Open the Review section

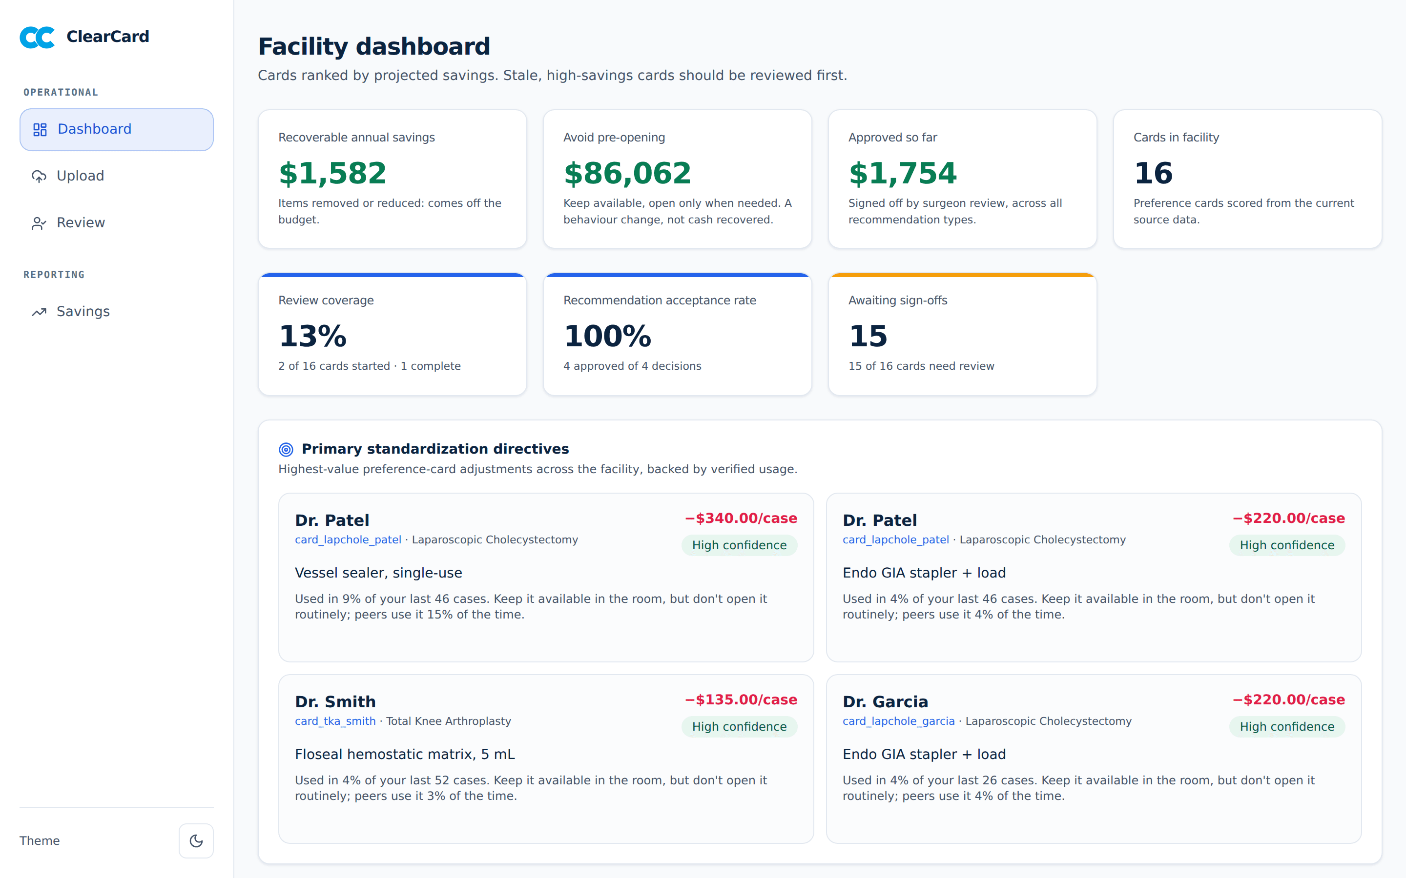116,223
